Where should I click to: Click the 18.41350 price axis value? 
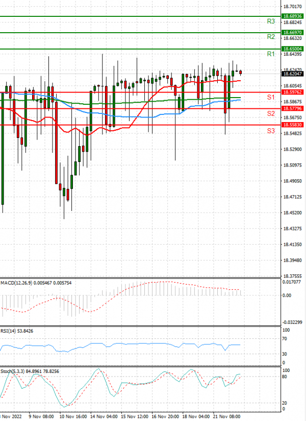pyautogui.click(x=292, y=244)
